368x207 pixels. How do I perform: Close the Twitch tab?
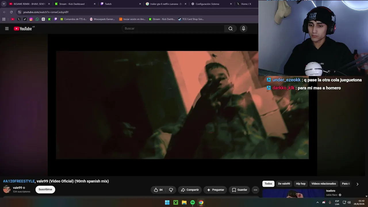[x=140, y=4]
